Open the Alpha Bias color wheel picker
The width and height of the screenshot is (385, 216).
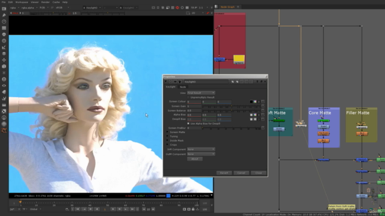click(x=255, y=115)
